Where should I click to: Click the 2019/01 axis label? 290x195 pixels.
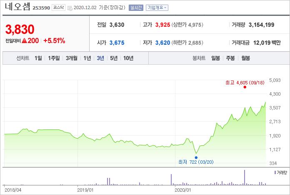click(x=85, y=190)
